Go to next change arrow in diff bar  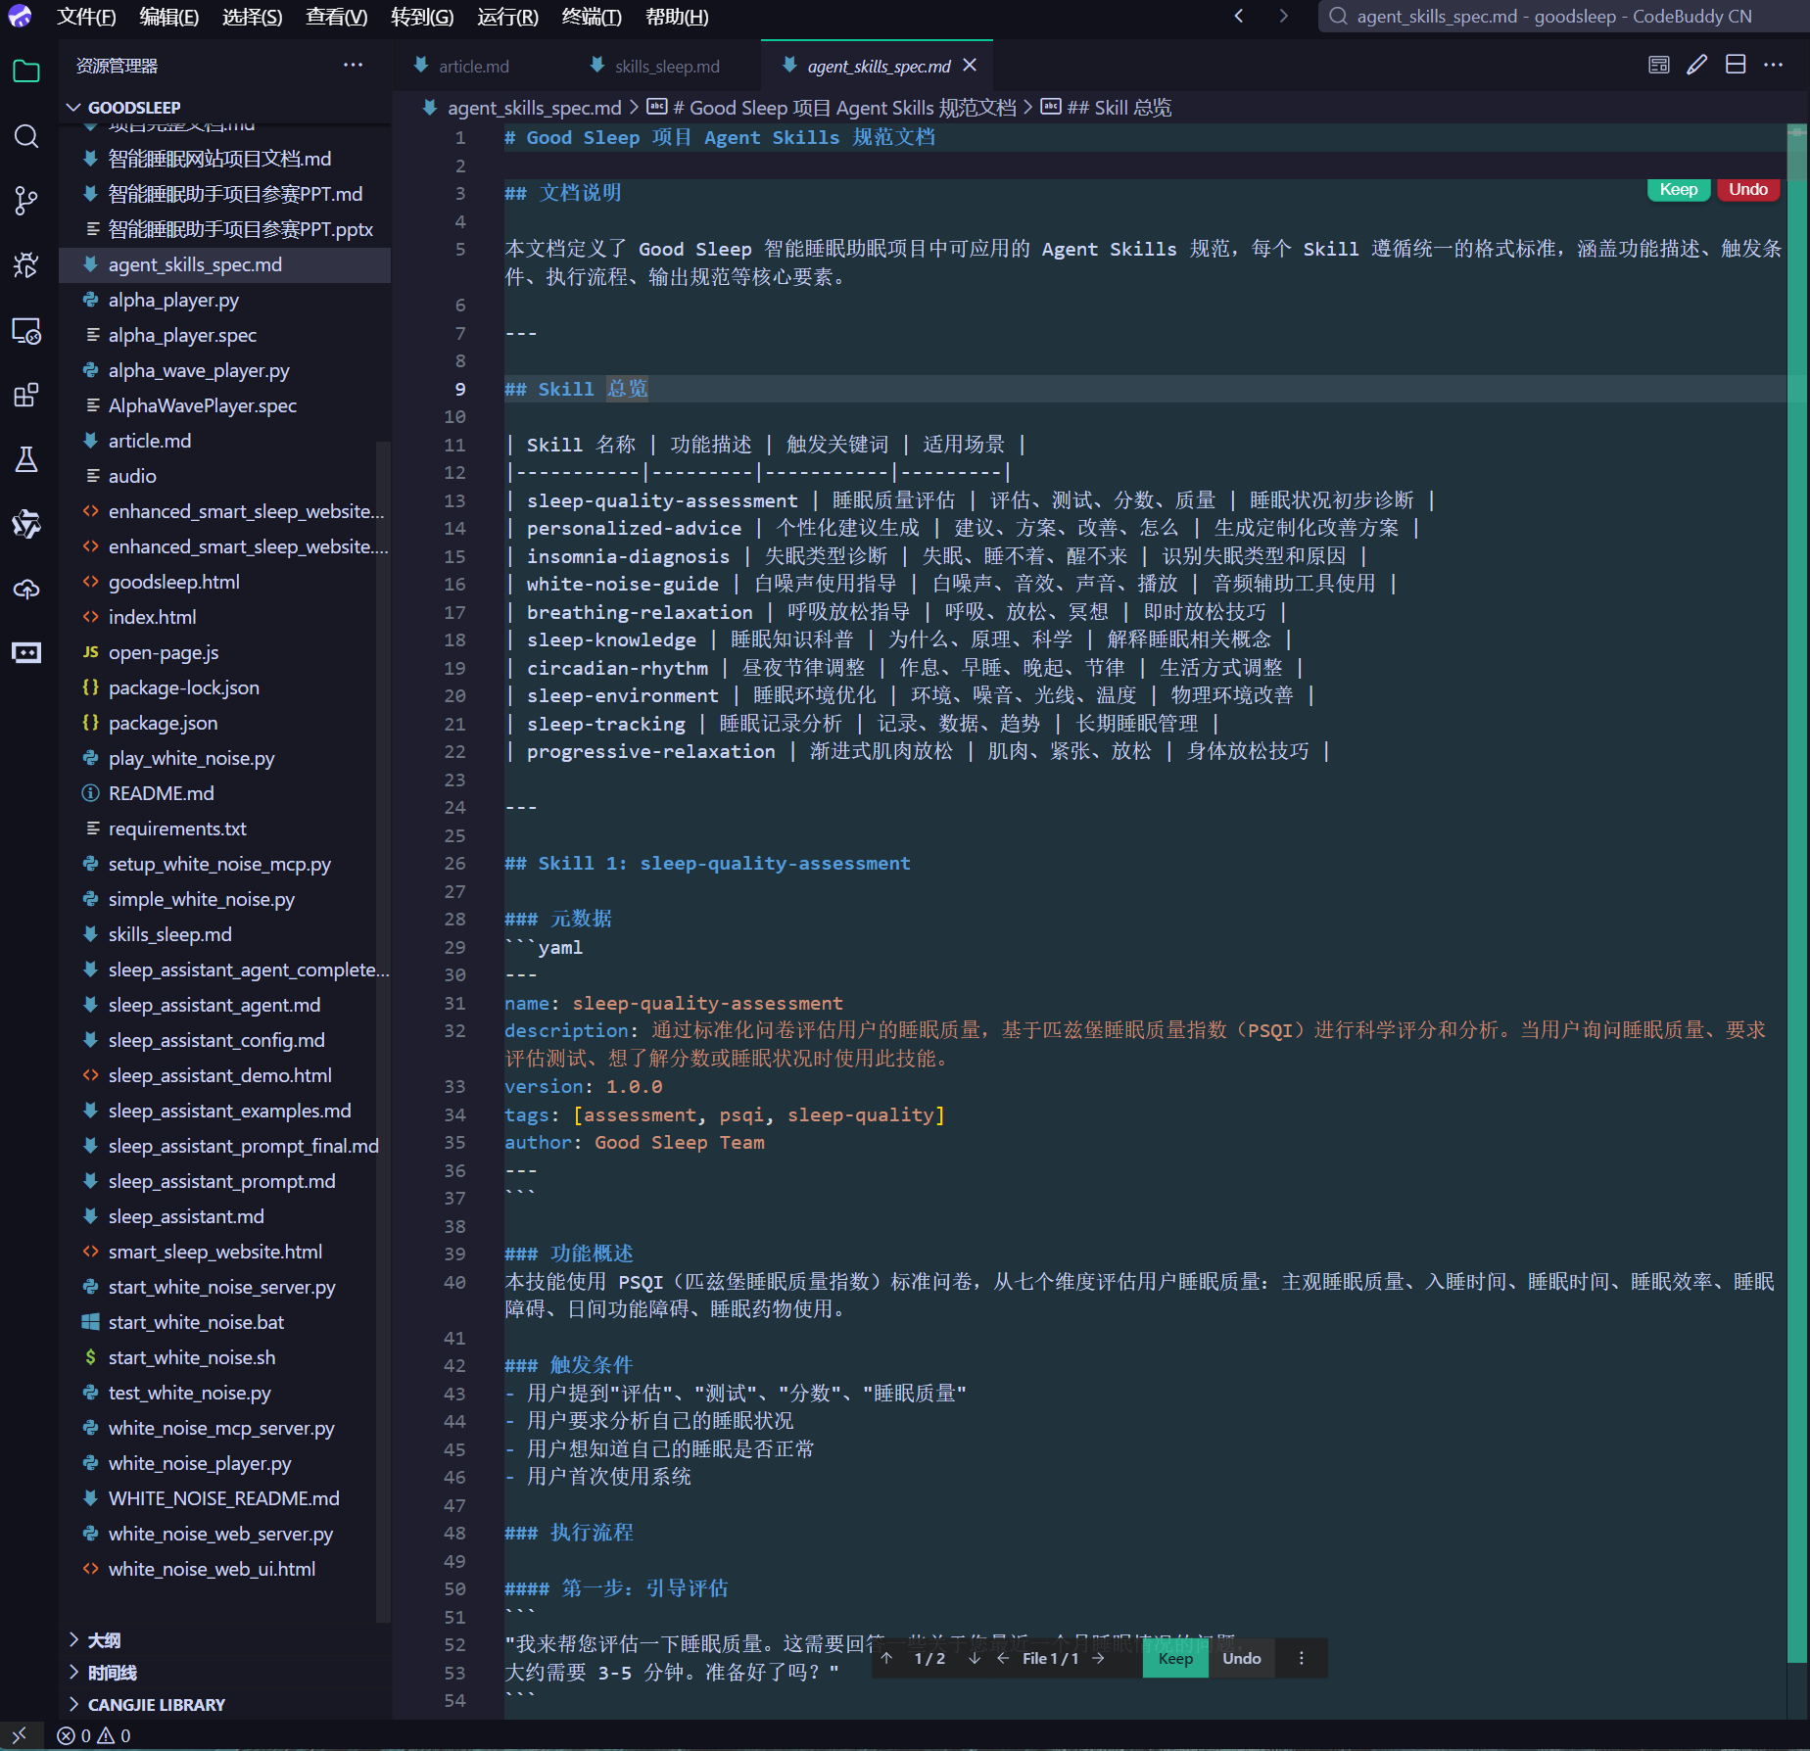(975, 1658)
